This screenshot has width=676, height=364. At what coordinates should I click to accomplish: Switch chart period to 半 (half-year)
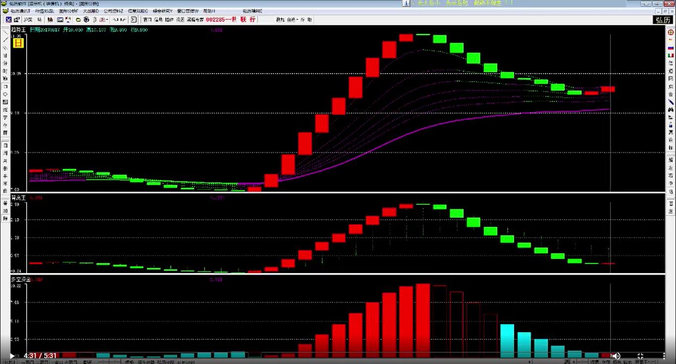[5, 176]
